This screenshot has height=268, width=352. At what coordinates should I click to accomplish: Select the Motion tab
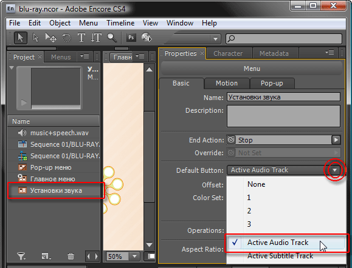227,83
